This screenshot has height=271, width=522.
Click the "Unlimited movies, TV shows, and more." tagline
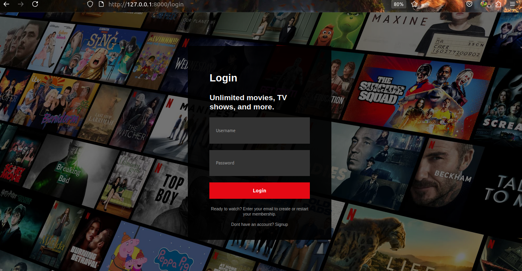(248, 102)
